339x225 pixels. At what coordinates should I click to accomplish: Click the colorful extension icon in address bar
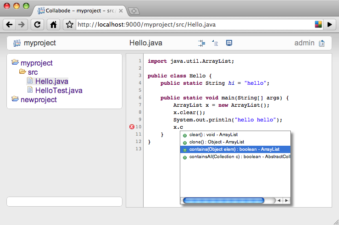pyautogui.click(x=318, y=25)
